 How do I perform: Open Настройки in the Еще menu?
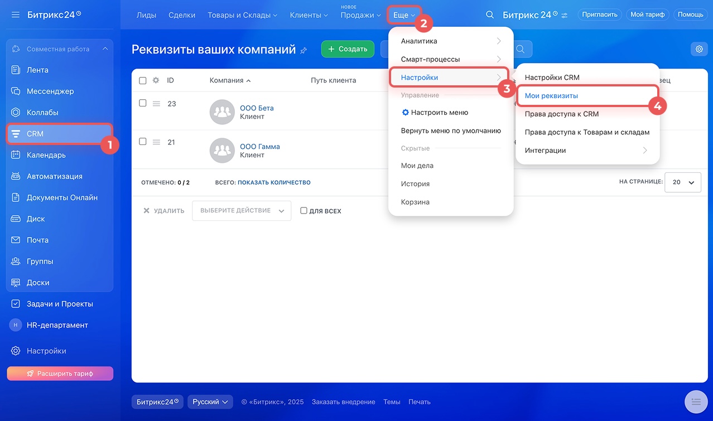[x=449, y=78]
